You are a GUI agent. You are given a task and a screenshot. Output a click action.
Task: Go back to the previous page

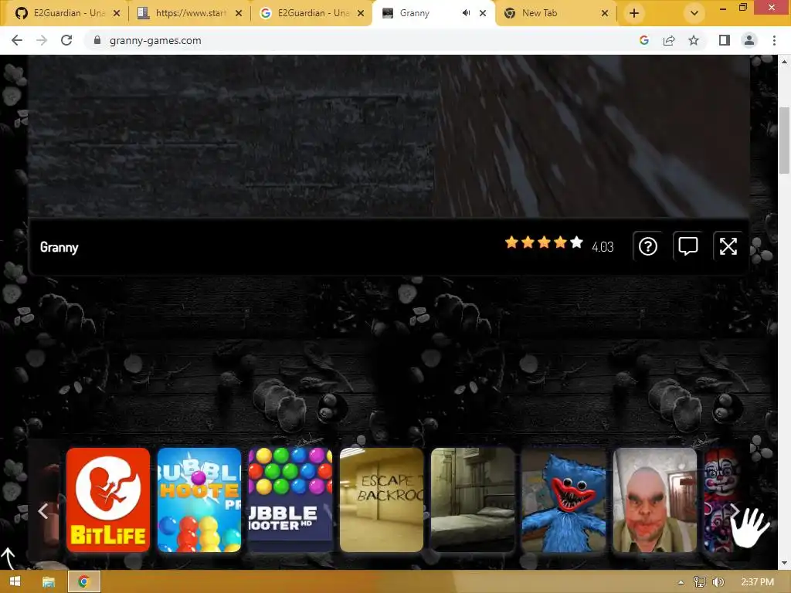[17, 40]
